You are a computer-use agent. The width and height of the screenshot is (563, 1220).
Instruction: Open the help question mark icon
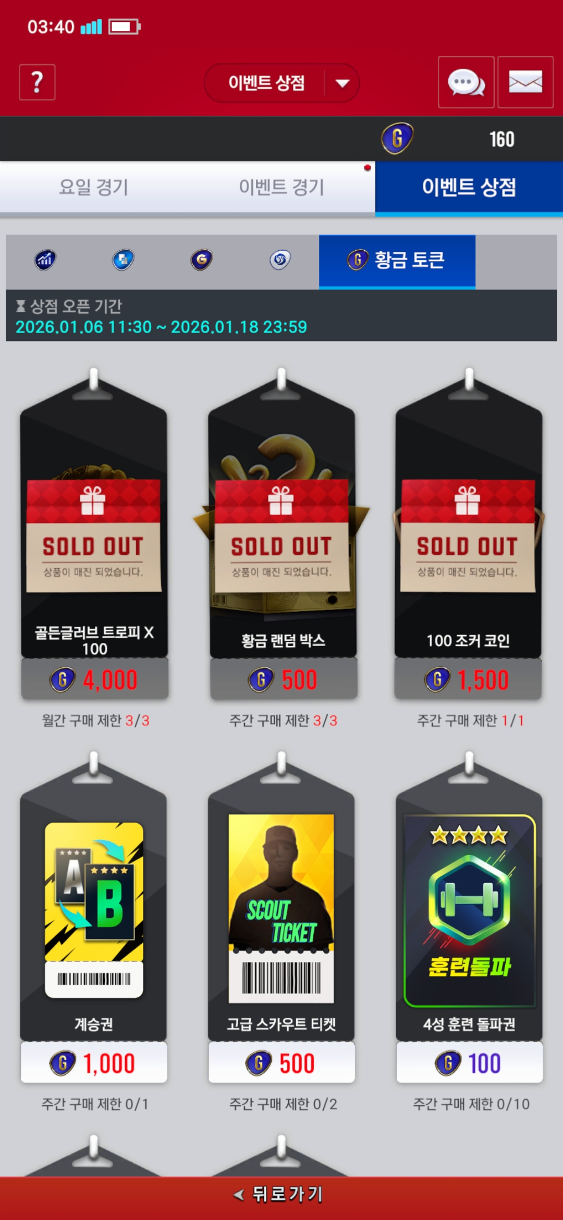(37, 82)
